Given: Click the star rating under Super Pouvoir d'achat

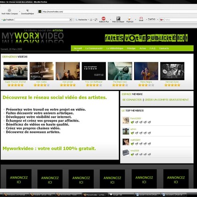Looking at the screenshot, I should [x=15, y=85].
